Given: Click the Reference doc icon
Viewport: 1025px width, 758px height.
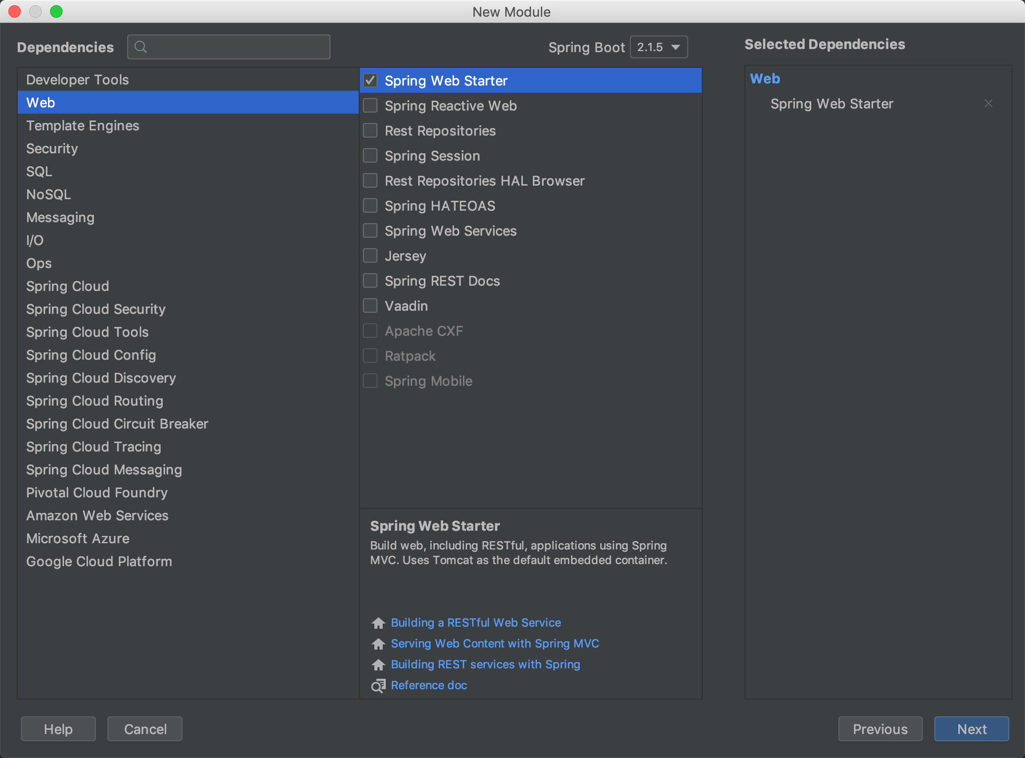Looking at the screenshot, I should coord(379,686).
